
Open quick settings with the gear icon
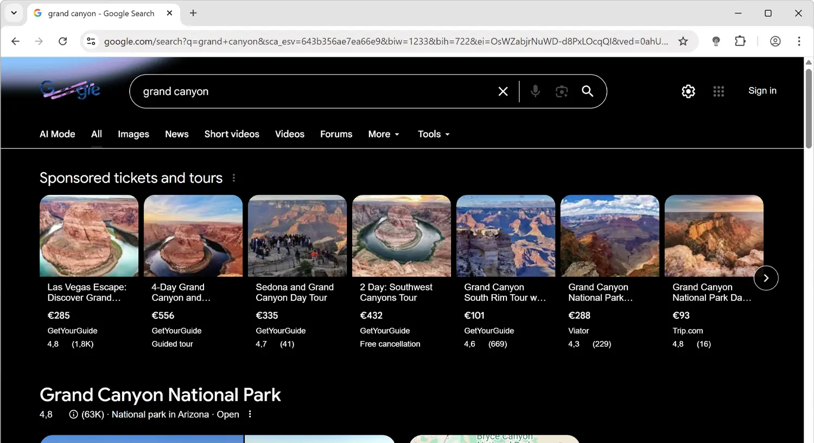click(688, 91)
